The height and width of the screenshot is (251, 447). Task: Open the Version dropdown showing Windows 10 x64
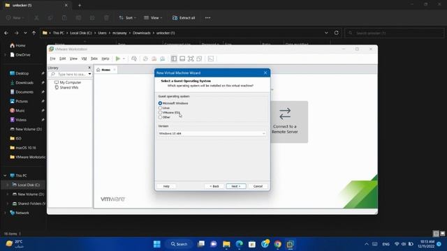pyautogui.click(x=212, y=133)
